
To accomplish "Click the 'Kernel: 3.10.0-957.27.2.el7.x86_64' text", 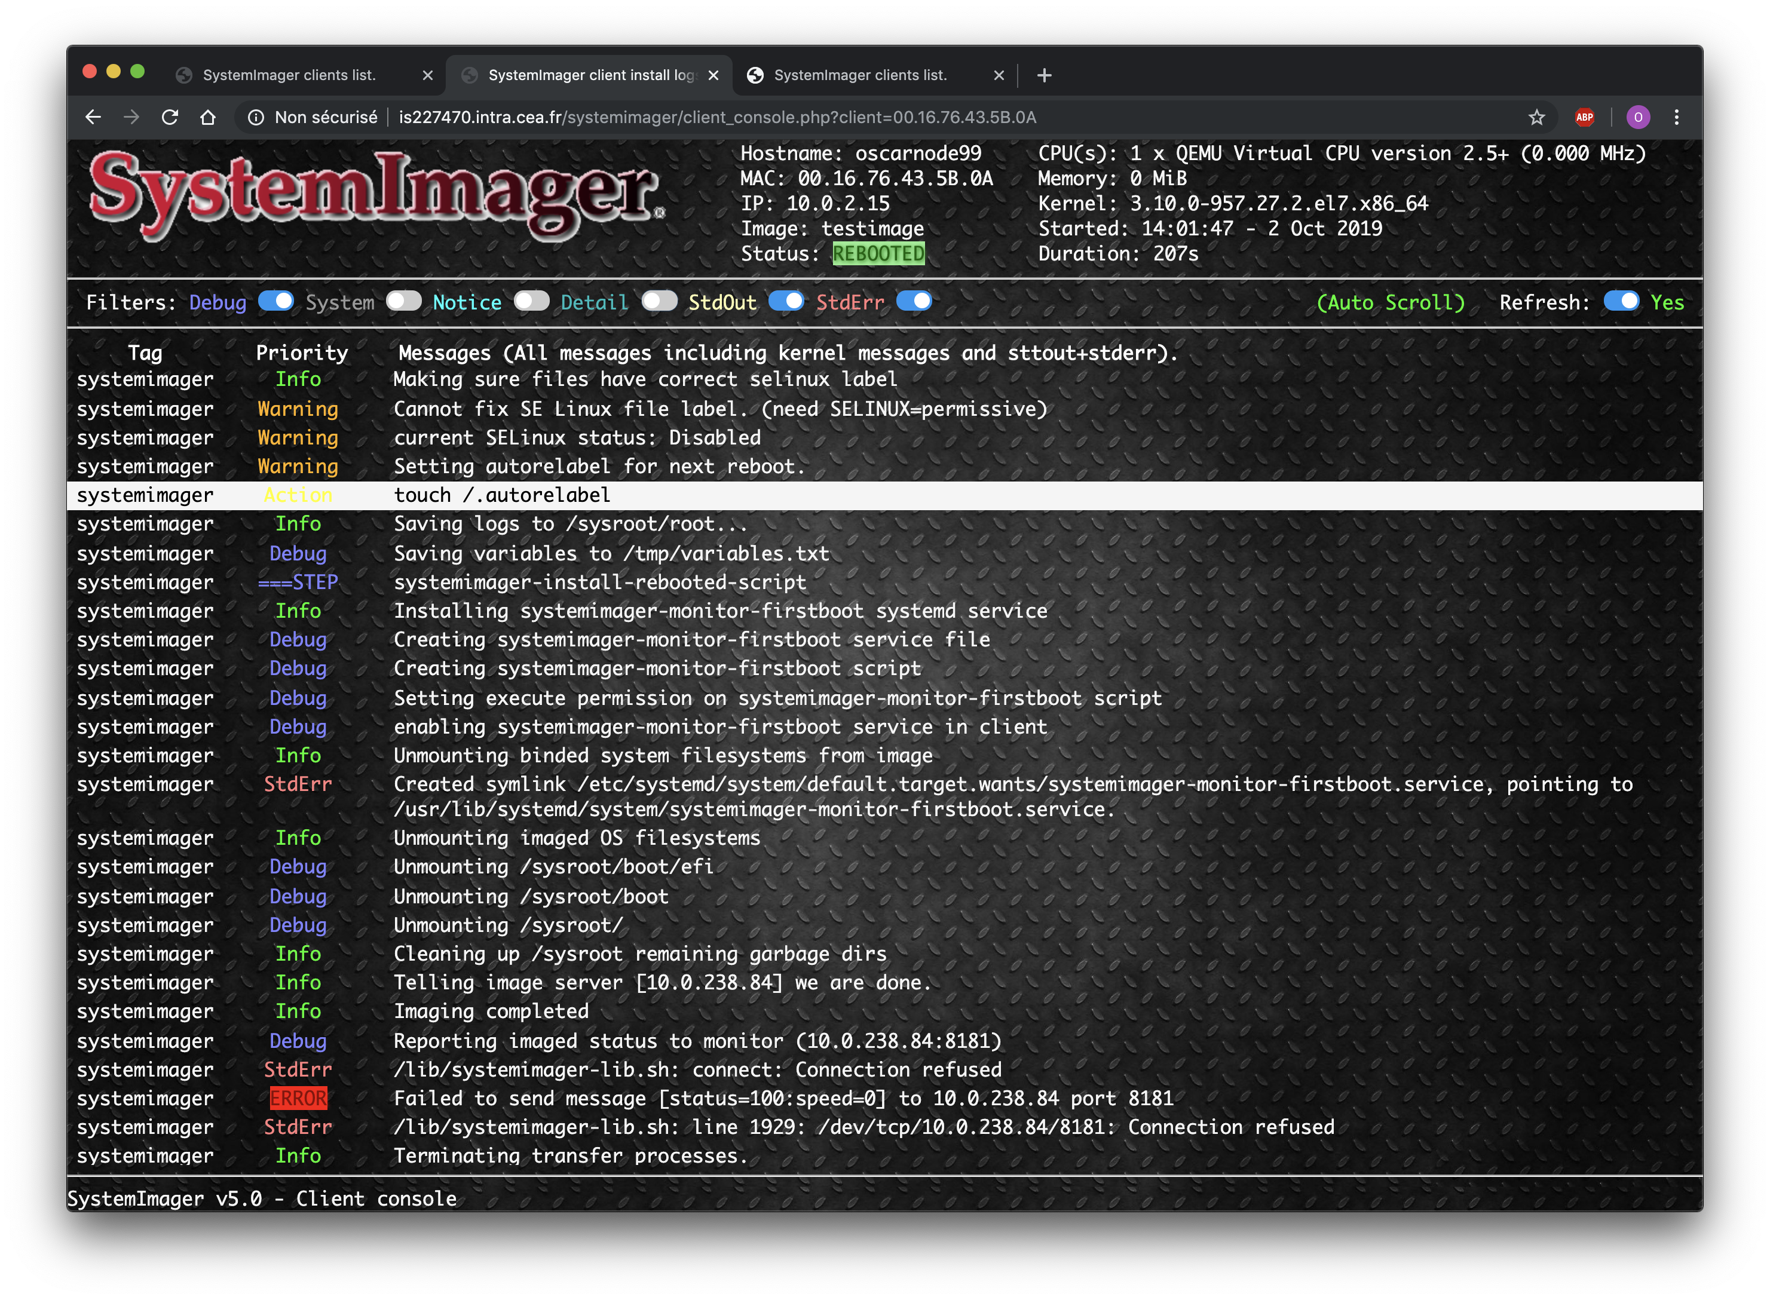I will [1232, 204].
